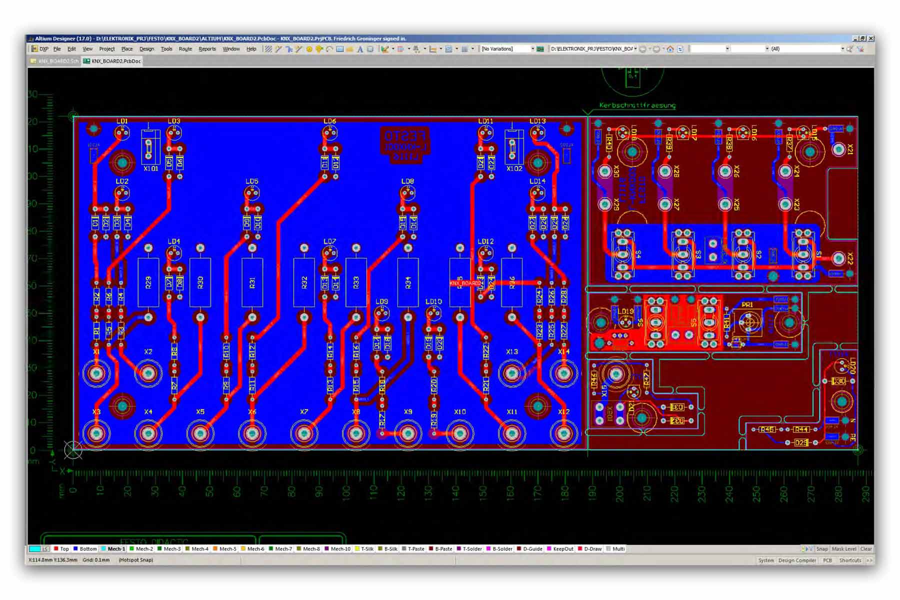Open the Design Compiler panel button

(797, 560)
